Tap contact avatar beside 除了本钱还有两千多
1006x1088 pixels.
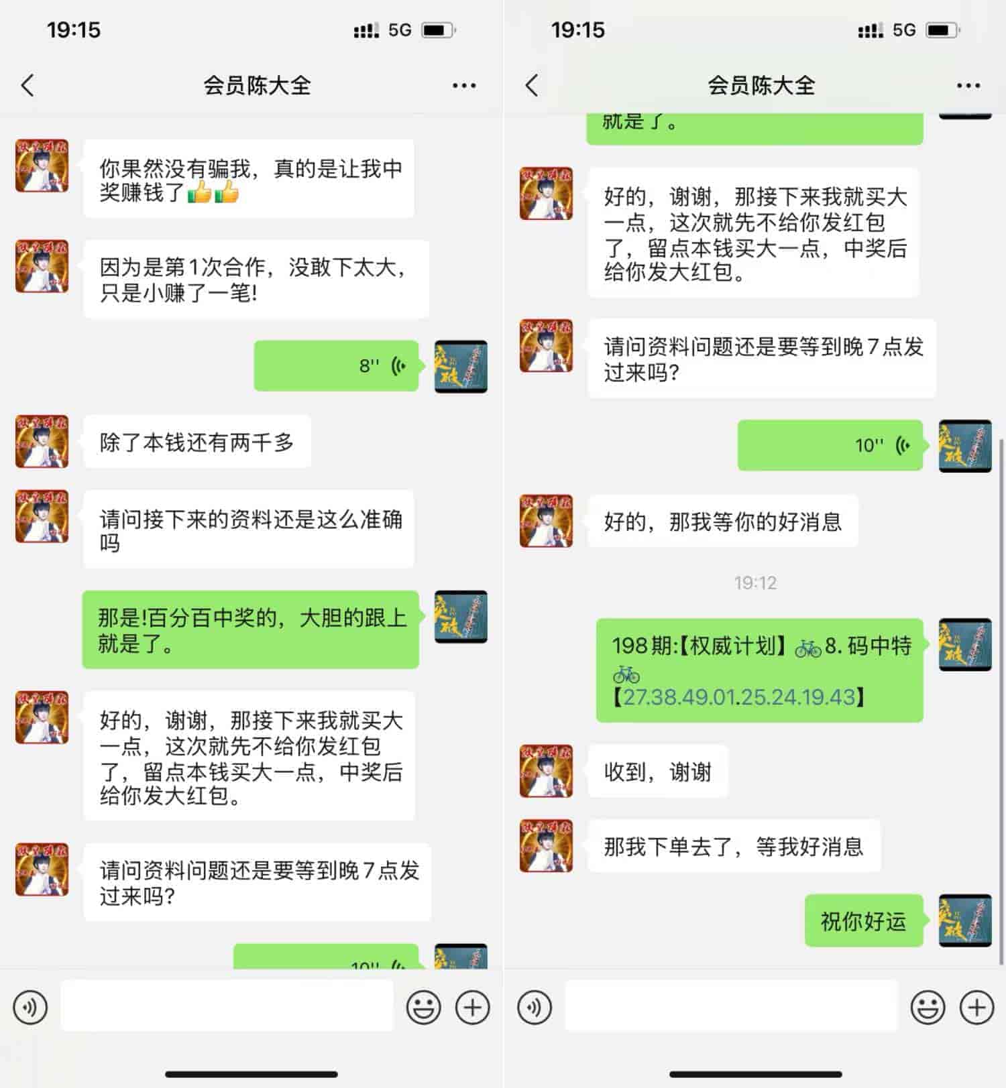click(42, 441)
